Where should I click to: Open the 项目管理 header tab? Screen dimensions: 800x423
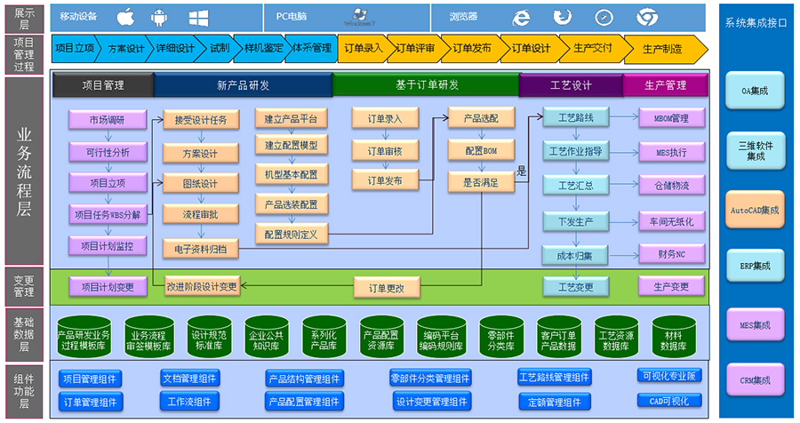click(103, 85)
